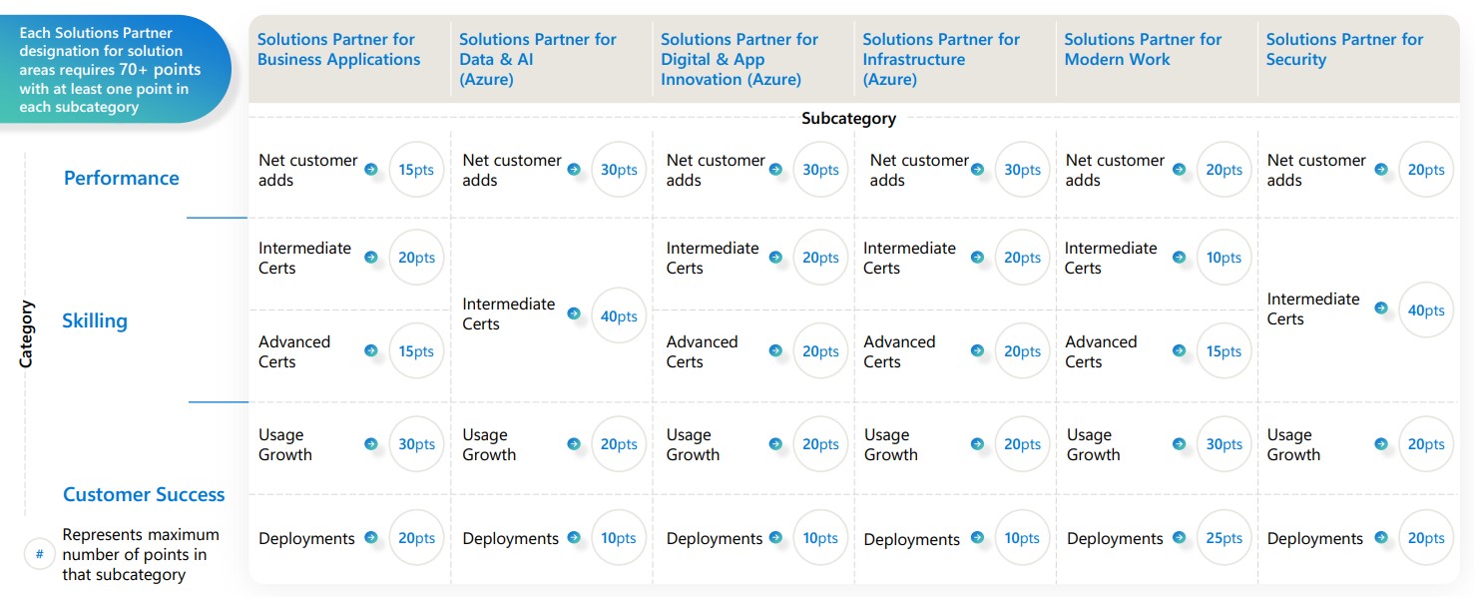Click arrow icon beside Business Applications Net customer adds
The height and width of the screenshot is (597, 1474).
pos(371,170)
